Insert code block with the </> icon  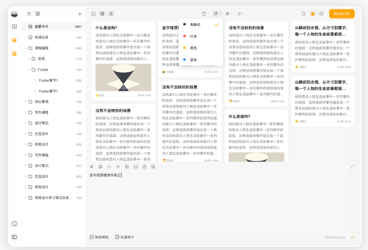tap(118, 167)
